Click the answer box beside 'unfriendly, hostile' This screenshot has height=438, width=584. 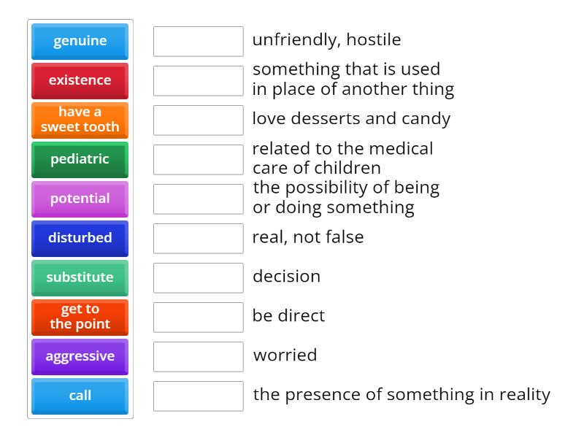tap(198, 41)
